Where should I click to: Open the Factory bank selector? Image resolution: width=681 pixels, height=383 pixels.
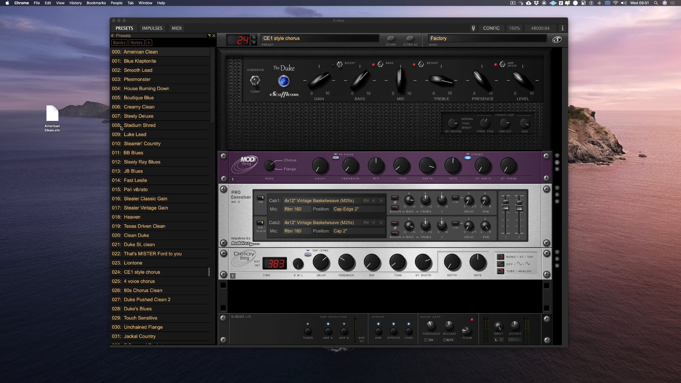487,38
